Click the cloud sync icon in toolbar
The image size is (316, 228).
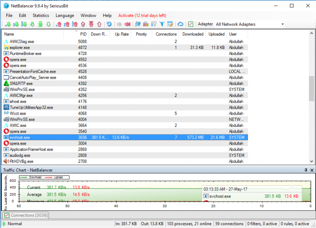click(180, 24)
